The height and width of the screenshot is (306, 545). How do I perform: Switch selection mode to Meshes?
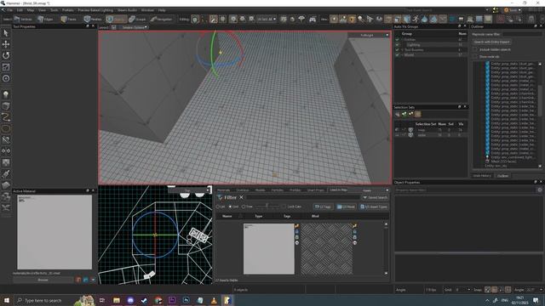click(x=93, y=19)
